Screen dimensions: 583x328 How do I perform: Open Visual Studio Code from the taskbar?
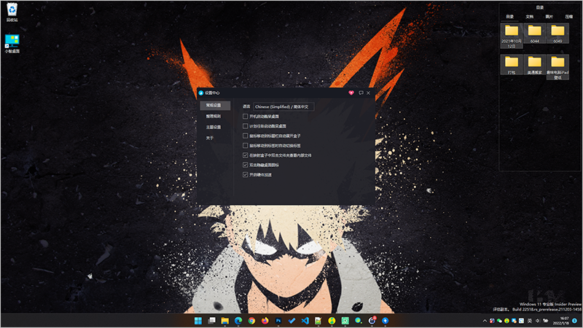tap(305, 320)
